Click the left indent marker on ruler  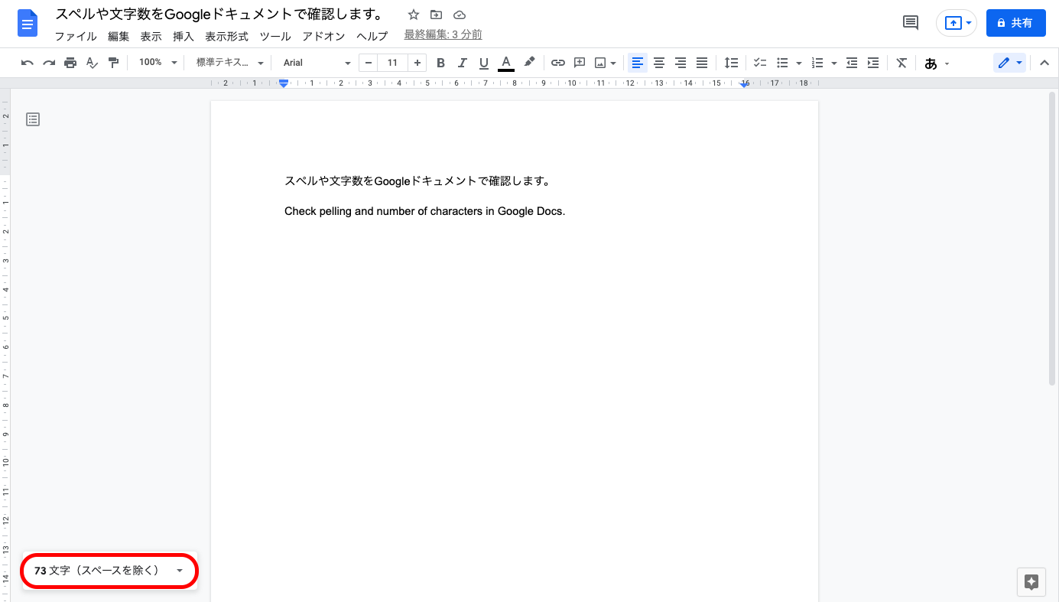pyautogui.click(x=284, y=85)
